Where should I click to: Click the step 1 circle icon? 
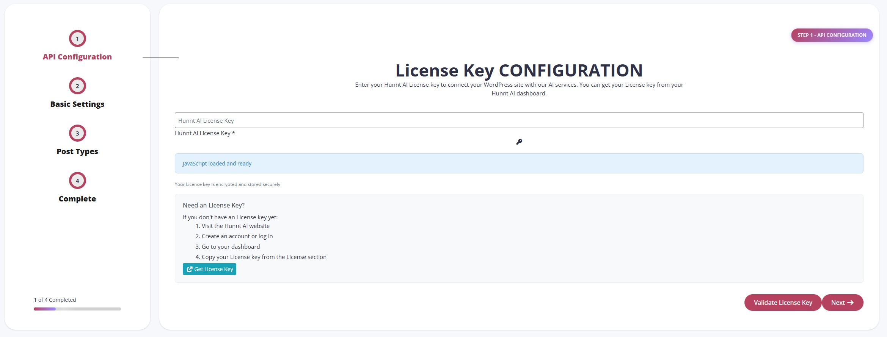pyautogui.click(x=77, y=39)
